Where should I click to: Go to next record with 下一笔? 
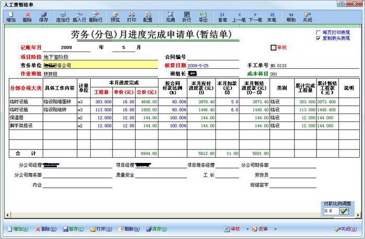[255, 17]
